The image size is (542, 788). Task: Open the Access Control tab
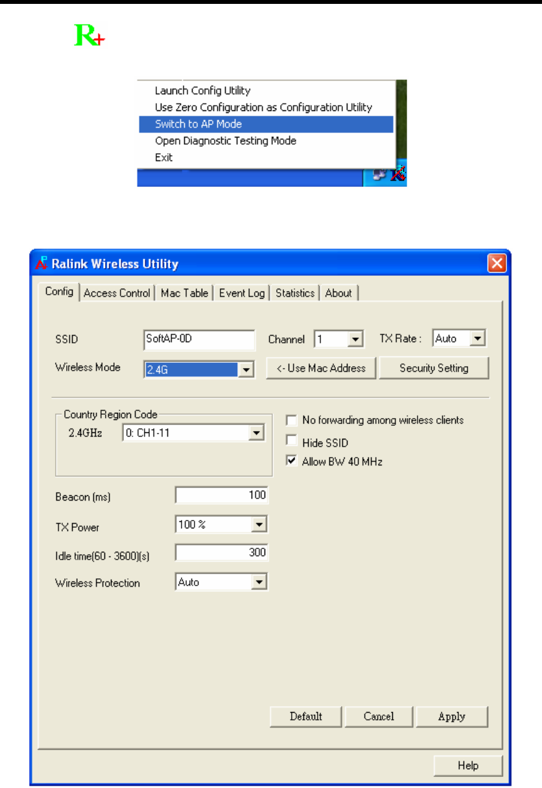pyautogui.click(x=117, y=293)
